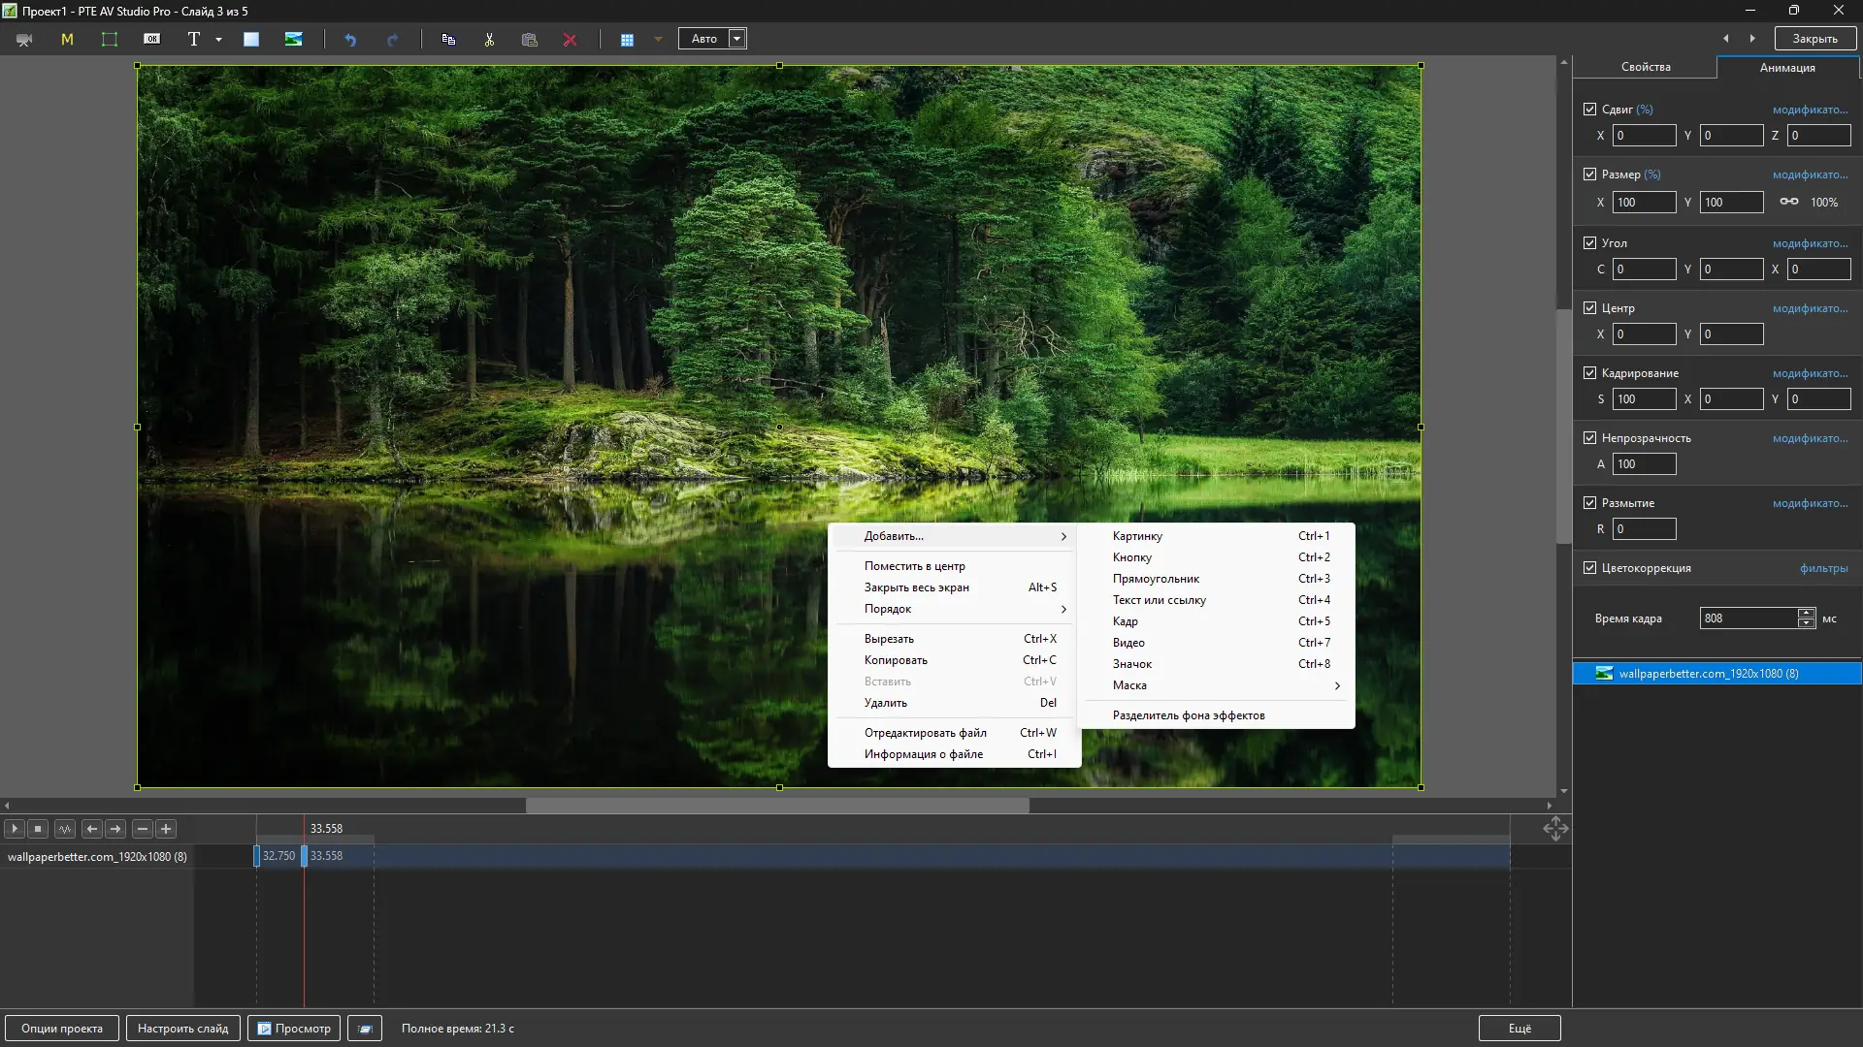Click the undo arrow icon
This screenshot has height=1047, width=1863.
point(350,40)
